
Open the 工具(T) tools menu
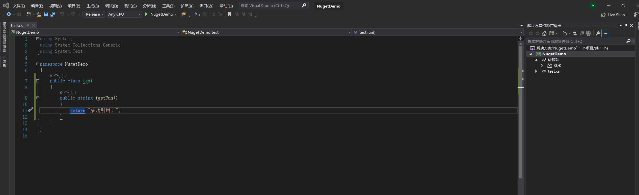(x=168, y=6)
